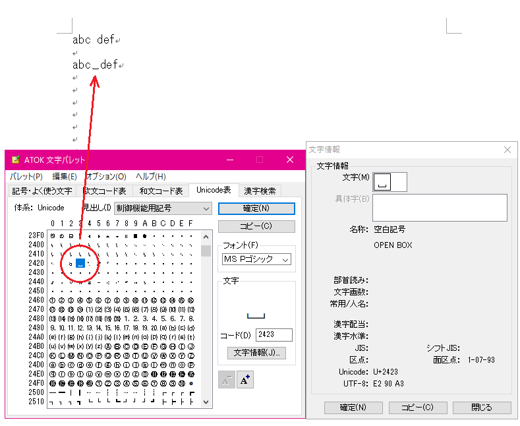Click the Unicode table scrollbar down arrow
The height and width of the screenshot is (426, 520).
tap(206, 402)
